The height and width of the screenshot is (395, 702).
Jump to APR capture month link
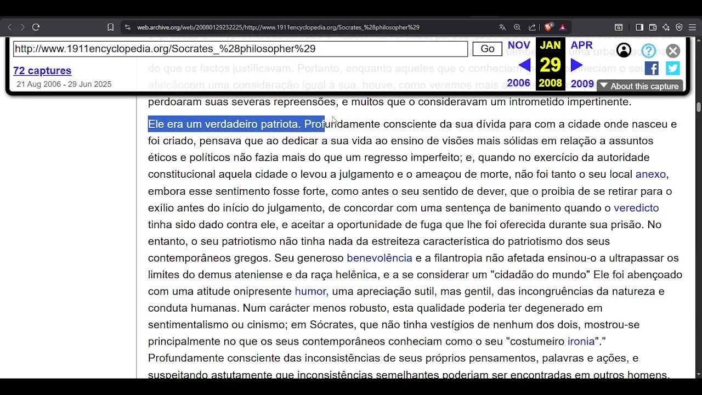click(x=581, y=46)
